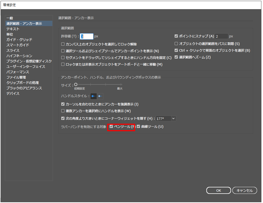Toggle 選択範囲へズーム (Z) checkbox
The image size is (263, 203).
pyautogui.click(x=176, y=57)
